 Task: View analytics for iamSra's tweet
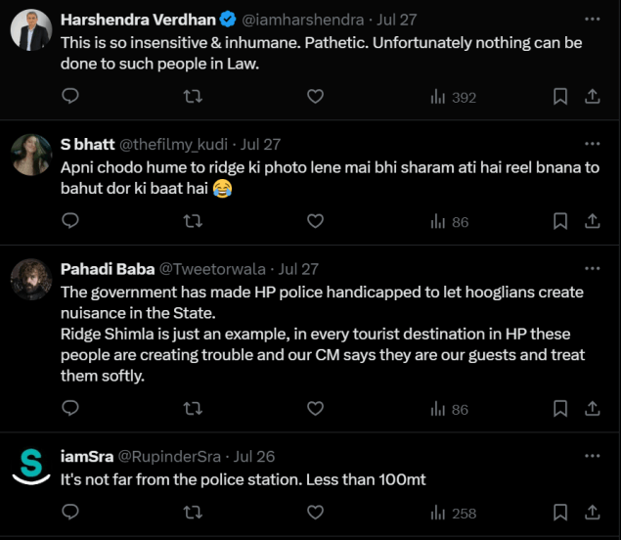click(x=453, y=512)
